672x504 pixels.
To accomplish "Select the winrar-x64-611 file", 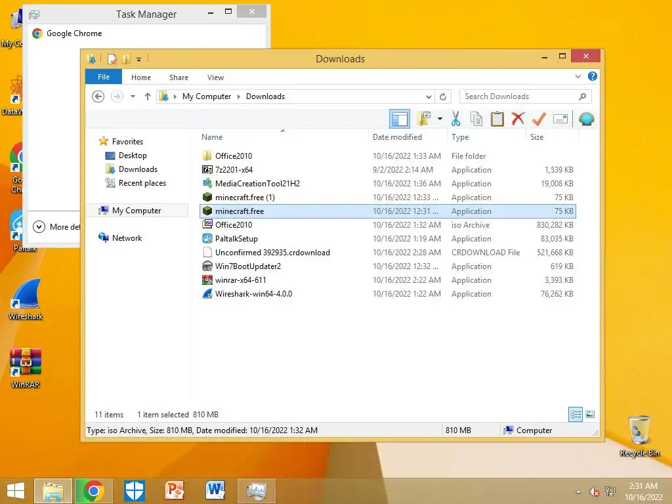I will pos(387,280).
